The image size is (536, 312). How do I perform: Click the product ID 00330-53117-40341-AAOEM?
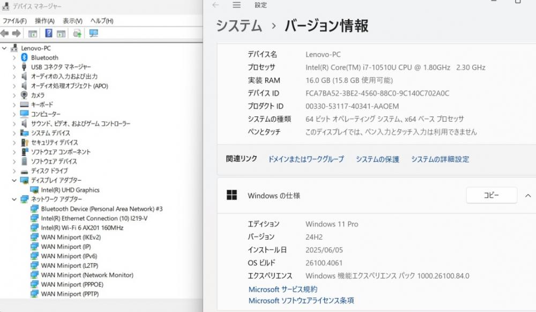click(x=352, y=106)
